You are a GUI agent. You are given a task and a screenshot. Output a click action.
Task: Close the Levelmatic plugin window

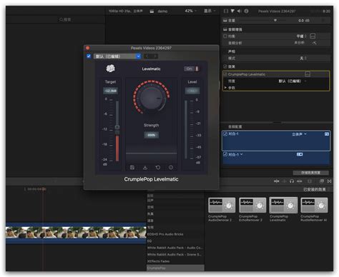click(87, 48)
